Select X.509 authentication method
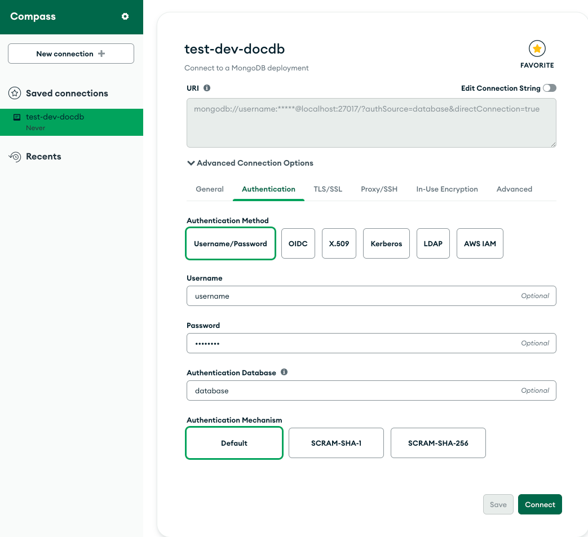The image size is (588, 537). point(339,243)
